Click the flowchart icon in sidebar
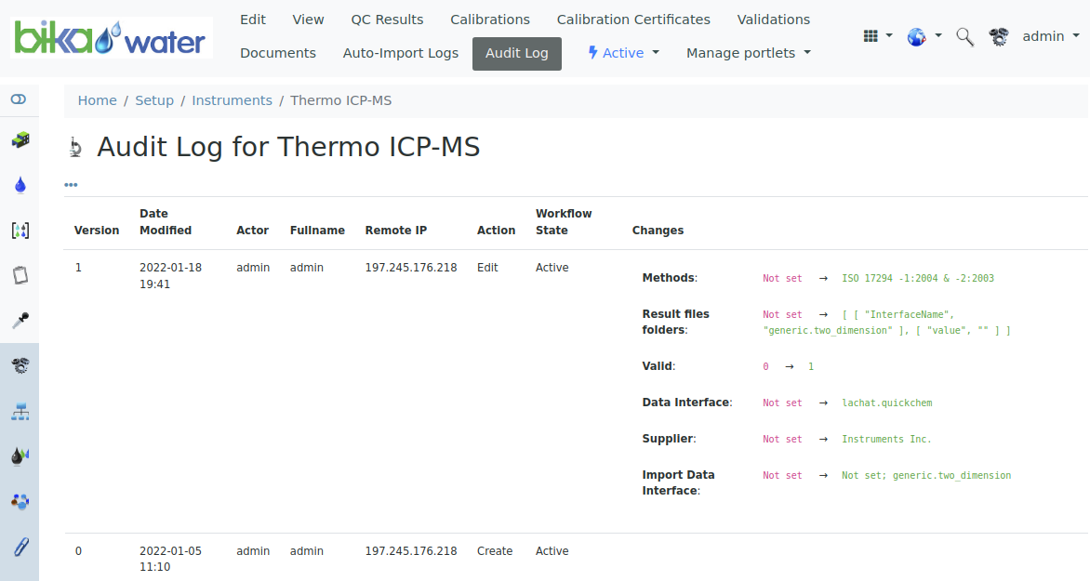The image size is (1090, 581). coord(20,411)
